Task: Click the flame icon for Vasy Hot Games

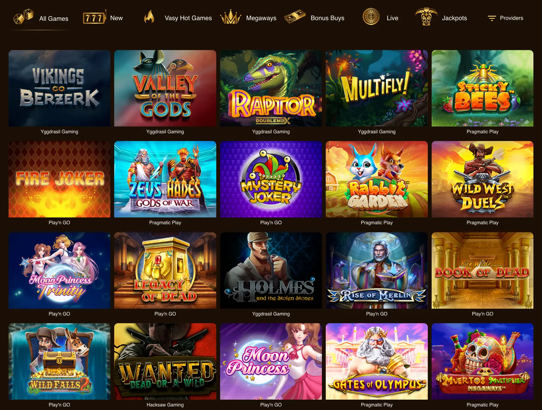Action: [149, 17]
